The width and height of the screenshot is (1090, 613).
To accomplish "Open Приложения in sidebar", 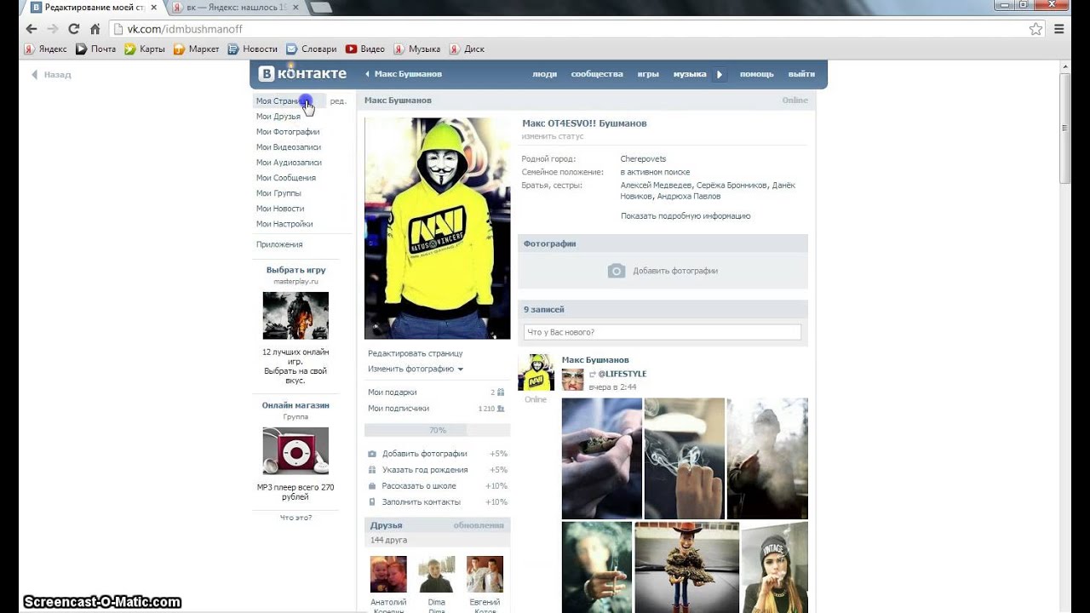I will click(x=279, y=244).
